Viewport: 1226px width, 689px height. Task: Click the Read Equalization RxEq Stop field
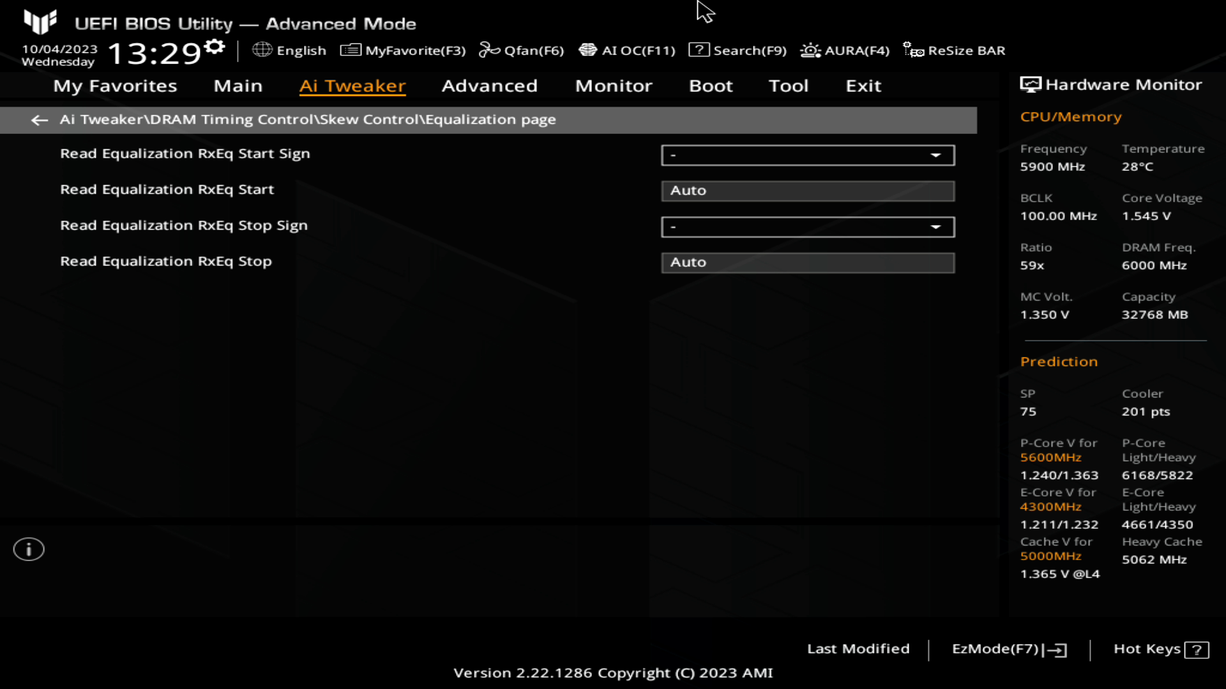point(808,263)
